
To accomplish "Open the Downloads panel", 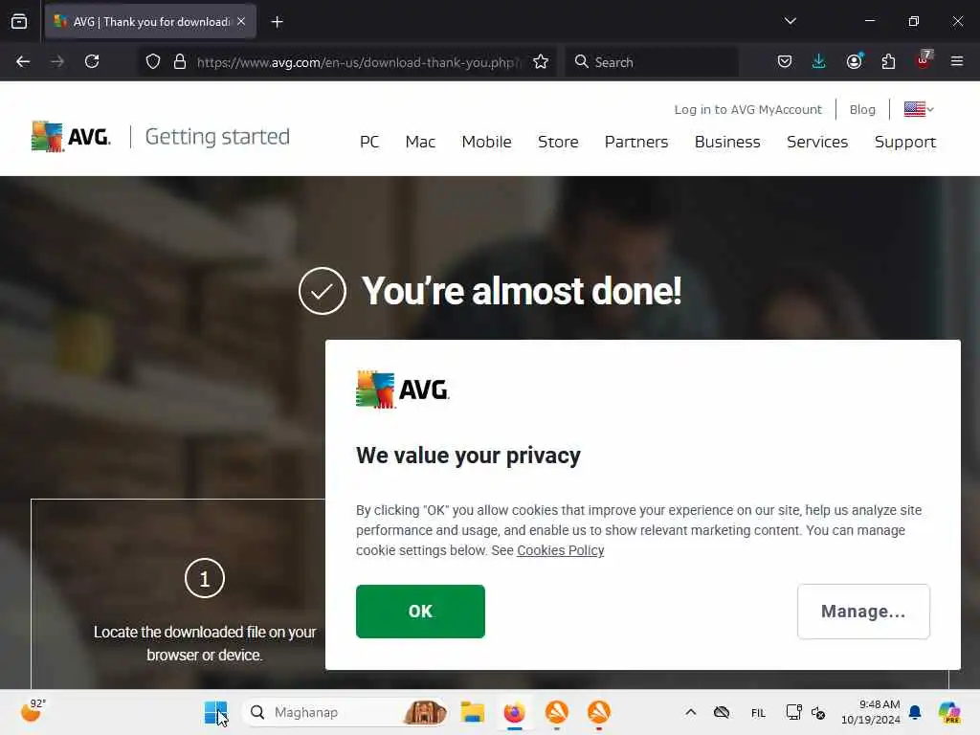I will 819,62.
